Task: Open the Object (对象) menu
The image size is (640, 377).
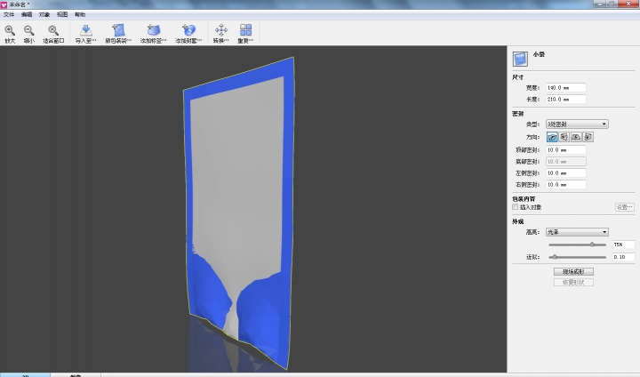Action: [x=44, y=15]
